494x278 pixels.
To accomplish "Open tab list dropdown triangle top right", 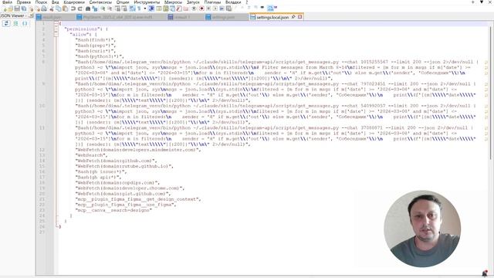I will (x=482, y=2).
